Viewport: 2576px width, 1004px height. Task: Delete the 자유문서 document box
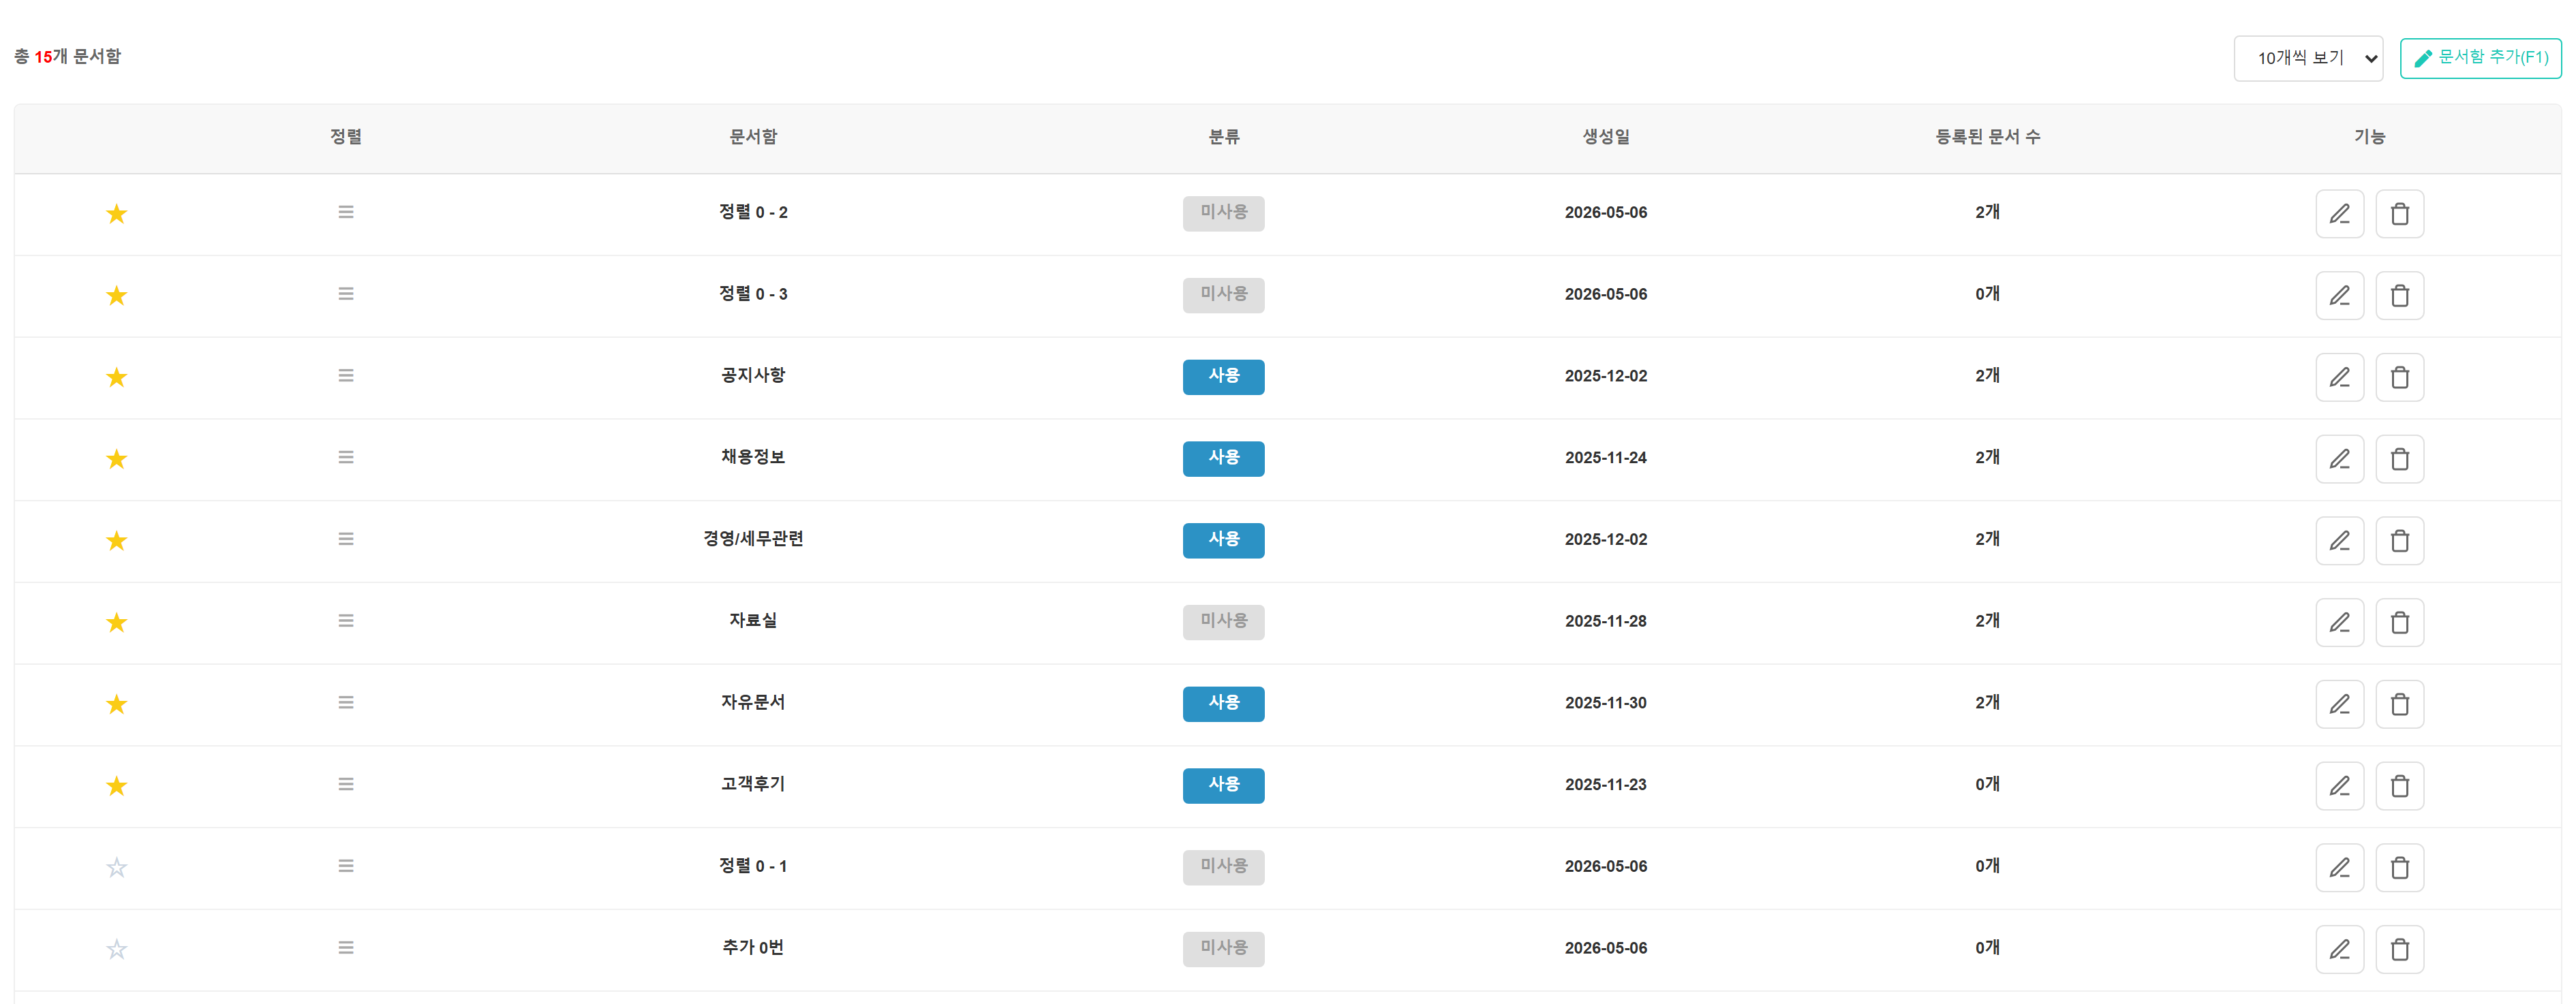pos(2399,704)
